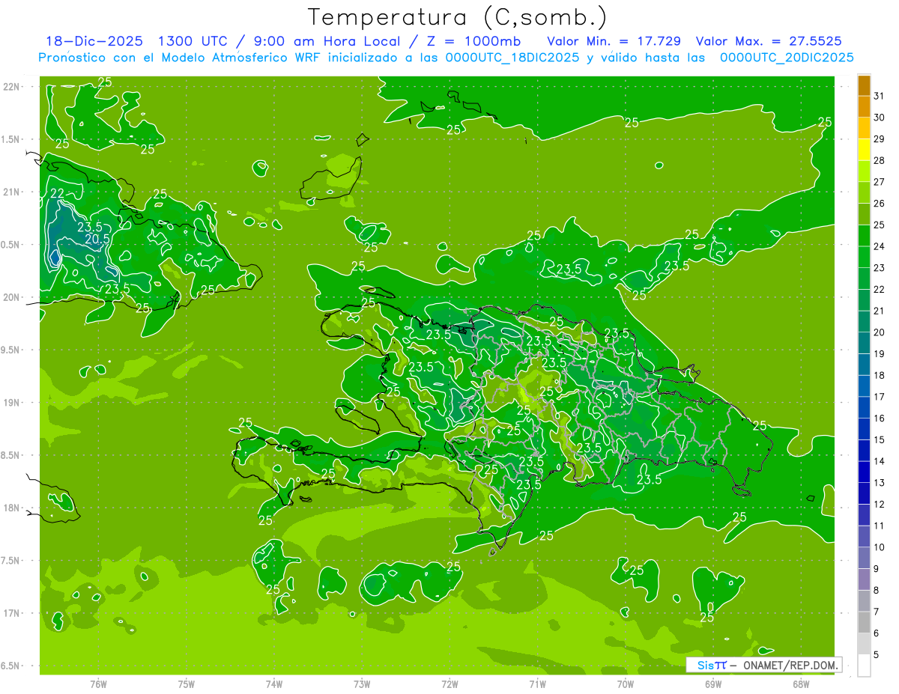
Task: Click the '7' value on the color scale
Action: (877, 612)
